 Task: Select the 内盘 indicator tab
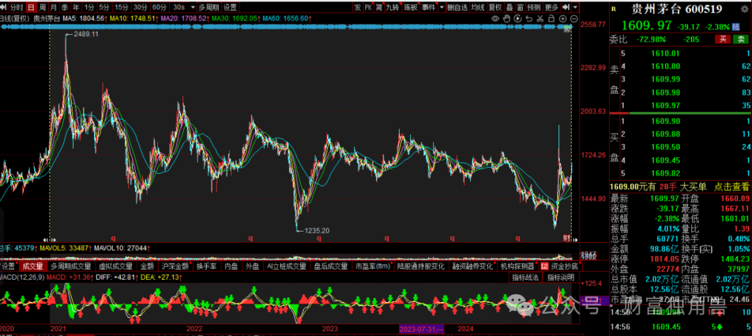(231, 266)
